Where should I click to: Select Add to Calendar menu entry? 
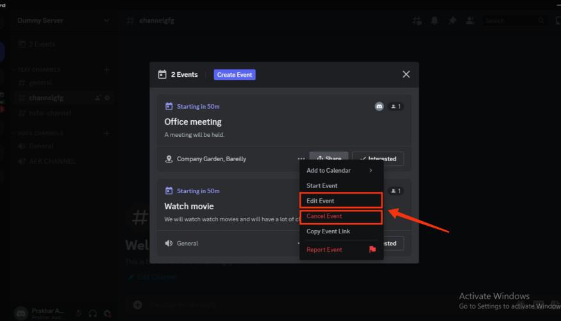click(x=341, y=171)
